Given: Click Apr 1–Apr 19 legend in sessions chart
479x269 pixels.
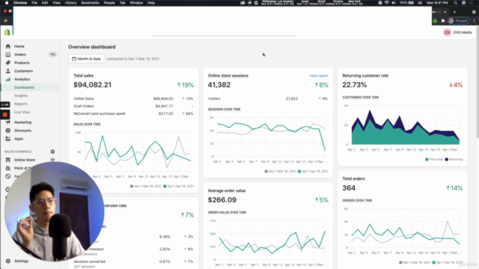Looking at the screenshot, I should [x=313, y=171].
